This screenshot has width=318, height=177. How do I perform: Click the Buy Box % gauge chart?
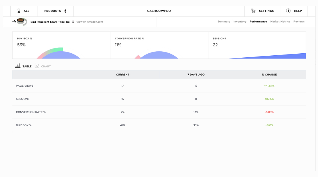point(59,53)
